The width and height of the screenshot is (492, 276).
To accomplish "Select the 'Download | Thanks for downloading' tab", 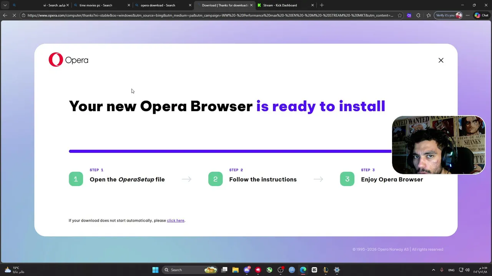I will tap(224, 5).
